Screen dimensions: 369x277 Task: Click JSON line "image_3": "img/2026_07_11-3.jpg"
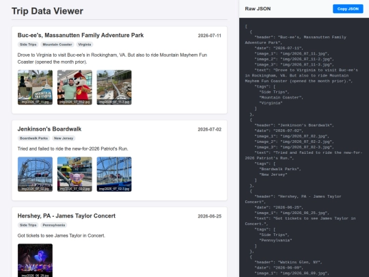coord(294,64)
